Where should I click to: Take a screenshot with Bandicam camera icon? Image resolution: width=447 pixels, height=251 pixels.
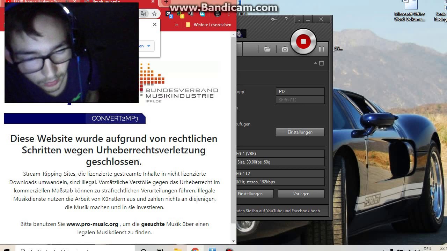(x=285, y=49)
